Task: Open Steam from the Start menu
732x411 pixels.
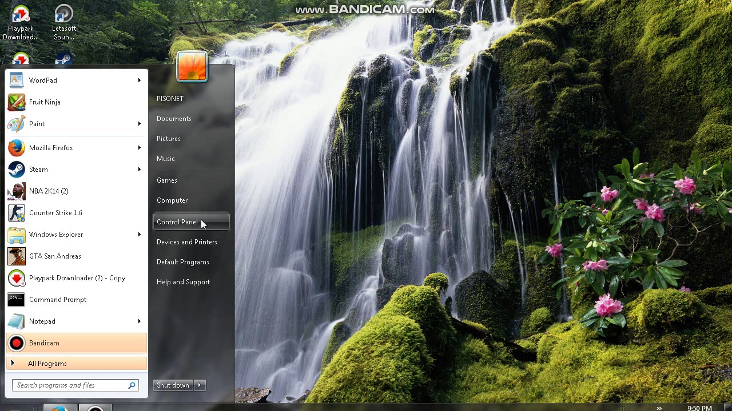Action: pos(77,170)
